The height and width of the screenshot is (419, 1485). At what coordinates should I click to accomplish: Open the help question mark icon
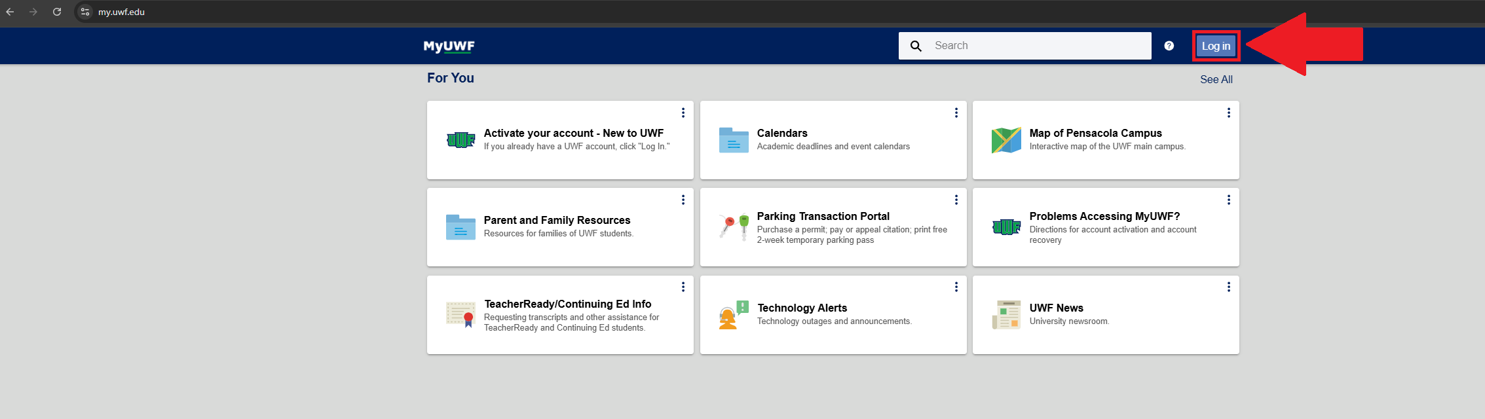point(1169,46)
